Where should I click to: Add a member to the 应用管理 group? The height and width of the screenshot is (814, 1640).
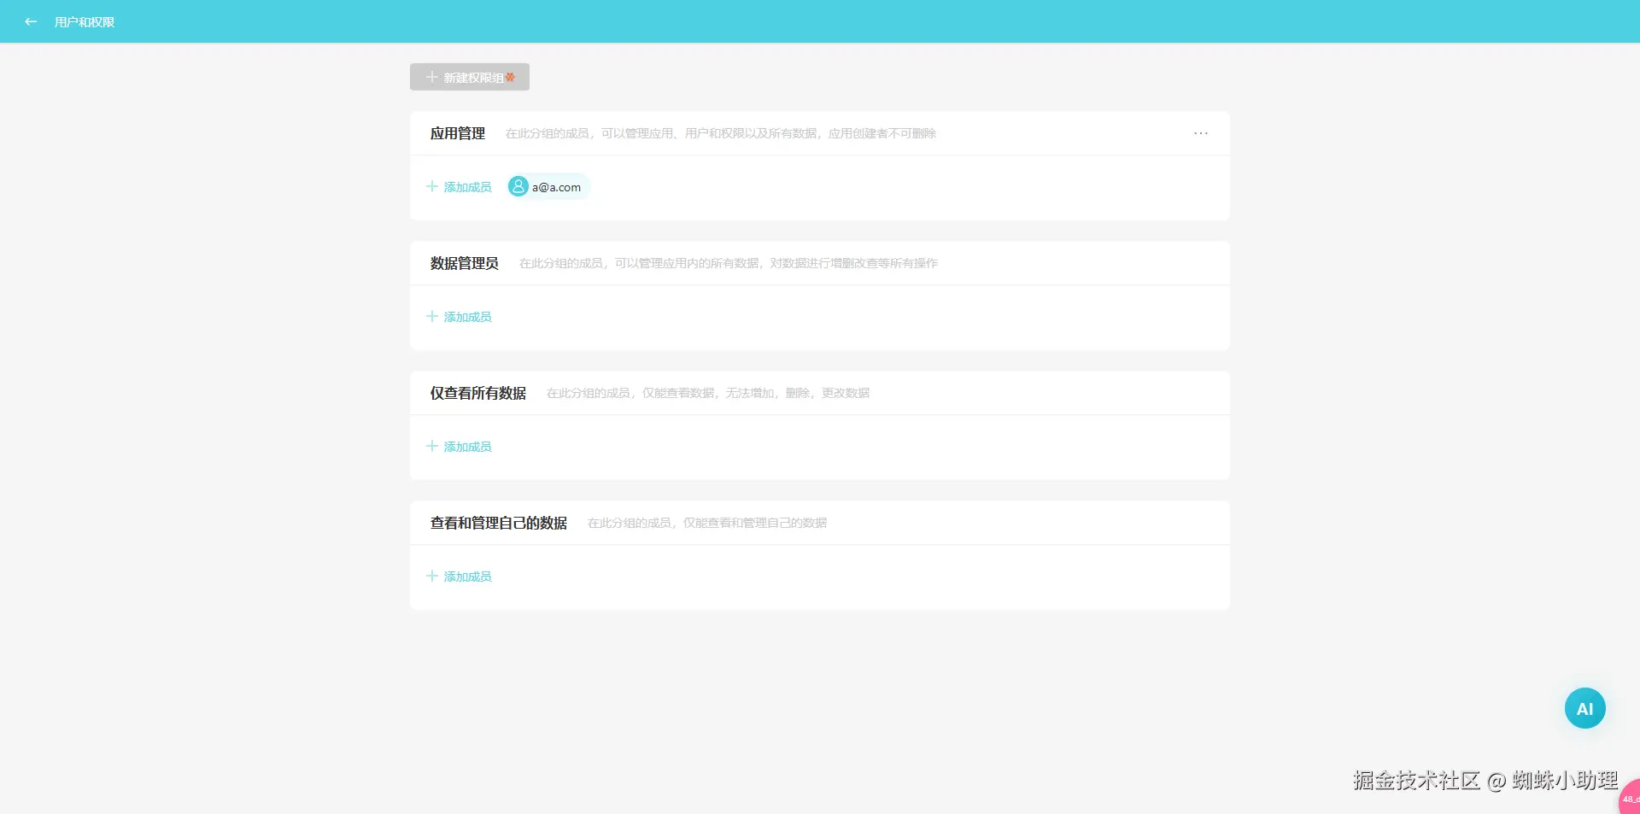tap(459, 187)
